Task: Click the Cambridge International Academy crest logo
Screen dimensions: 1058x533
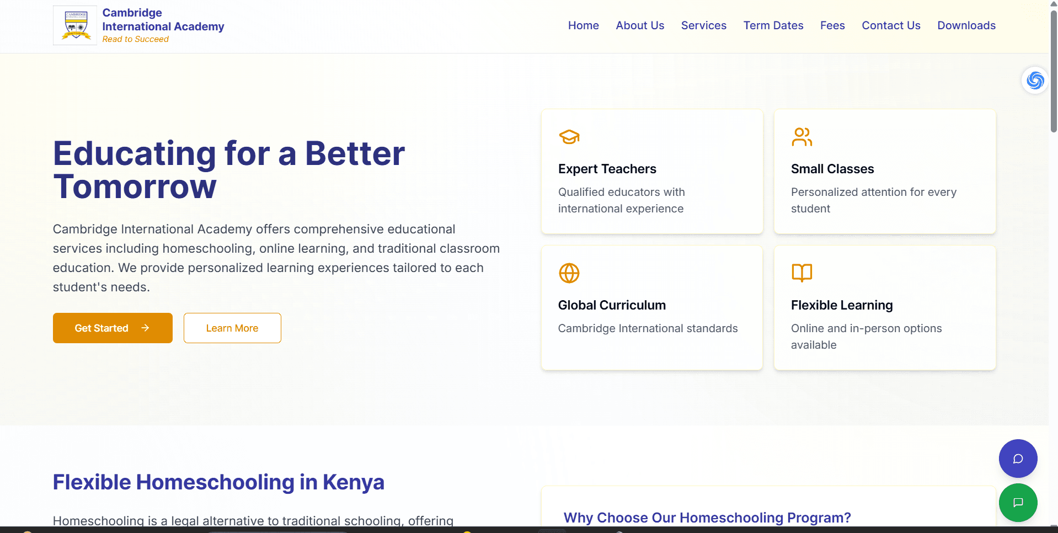Action: coord(75,25)
